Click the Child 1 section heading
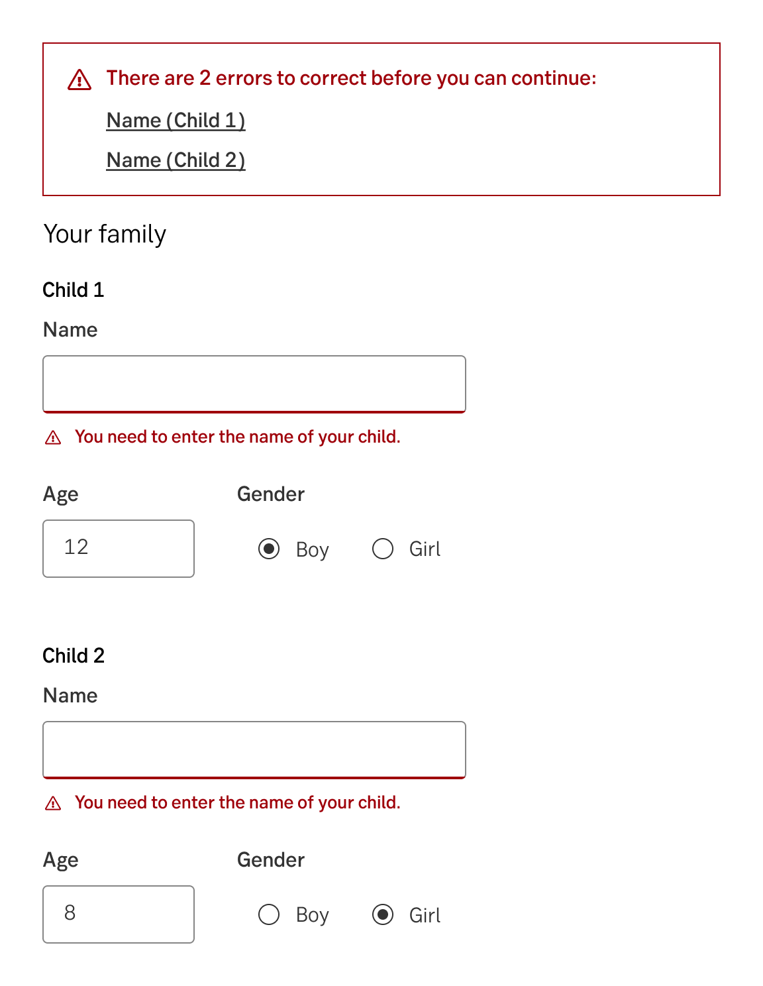 coord(74,290)
